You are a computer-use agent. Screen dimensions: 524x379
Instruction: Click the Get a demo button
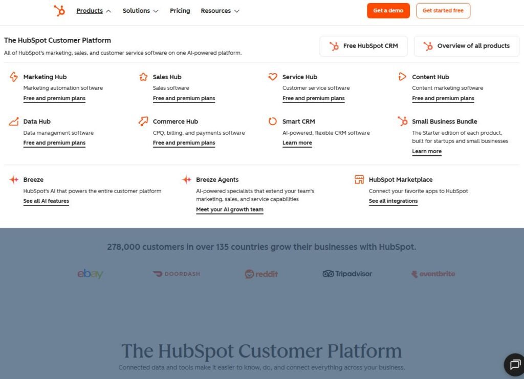pyautogui.click(x=388, y=10)
